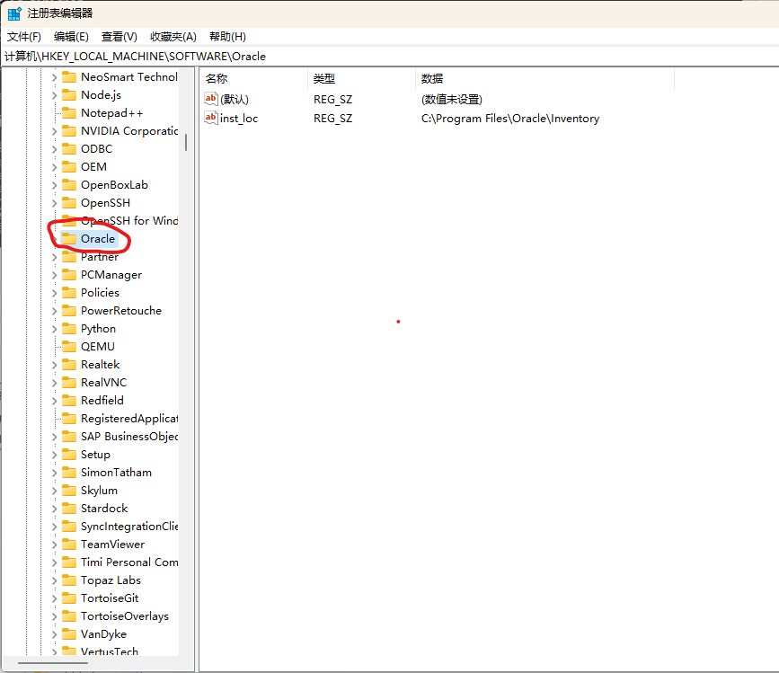Select the inst_loc string value icon
Viewport: 779px width, 673px height.
211,118
